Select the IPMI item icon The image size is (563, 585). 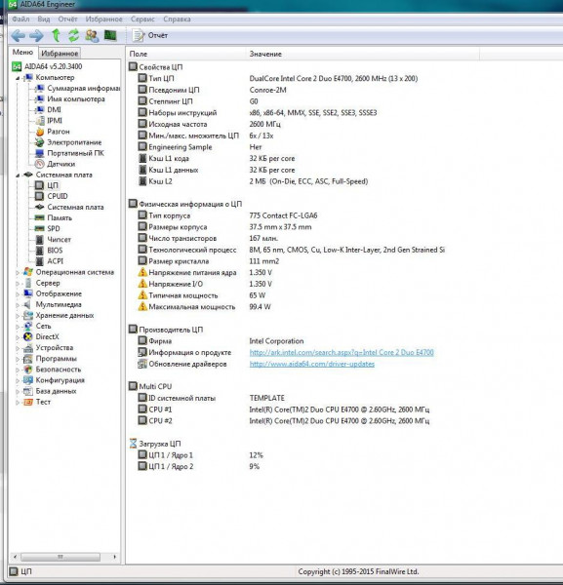click(40, 121)
